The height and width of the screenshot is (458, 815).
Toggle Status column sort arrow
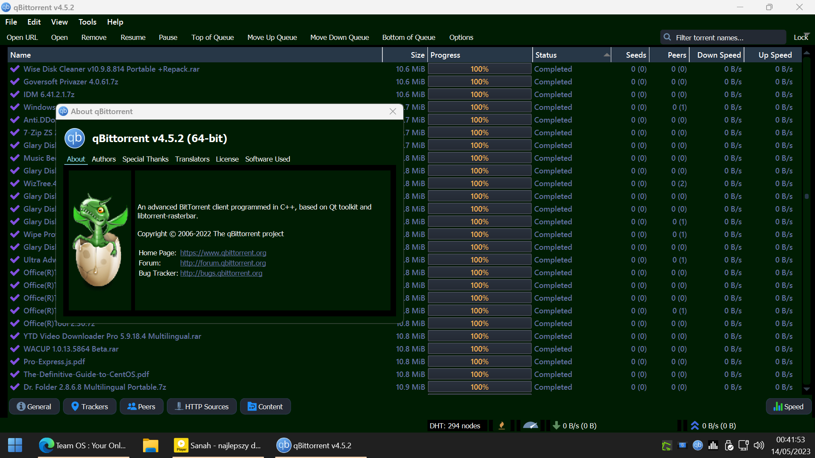coord(607,55)
